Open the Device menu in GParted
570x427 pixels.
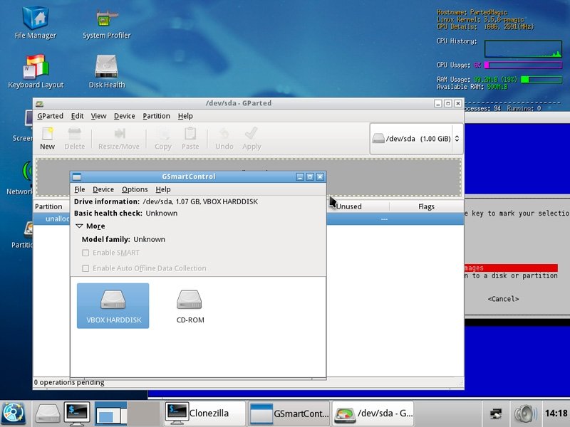124,116
